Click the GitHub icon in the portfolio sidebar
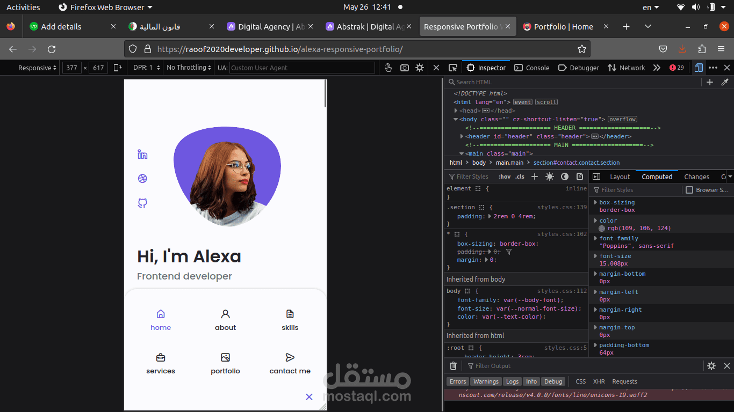The width and height of the screenshot is (734, 412). click(x=142, y=203)
